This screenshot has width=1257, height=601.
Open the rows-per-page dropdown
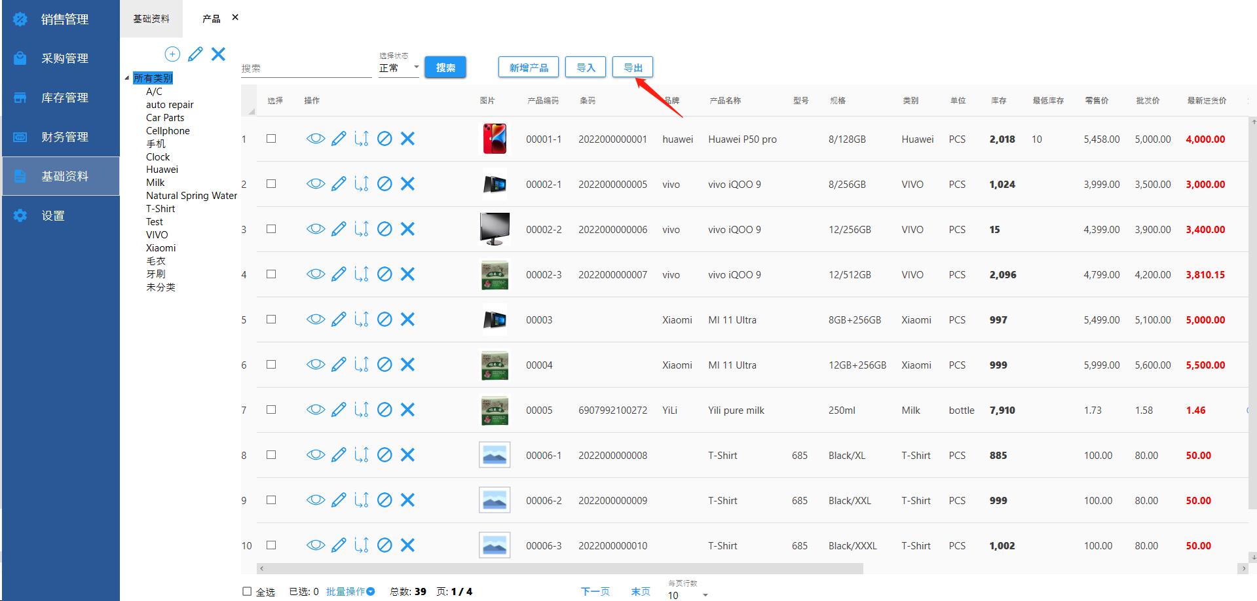pyautogui.click(x=688, y=594)
